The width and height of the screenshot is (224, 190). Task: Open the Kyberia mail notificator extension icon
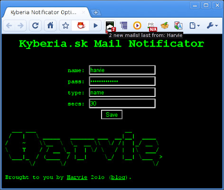tap(110, 26)
